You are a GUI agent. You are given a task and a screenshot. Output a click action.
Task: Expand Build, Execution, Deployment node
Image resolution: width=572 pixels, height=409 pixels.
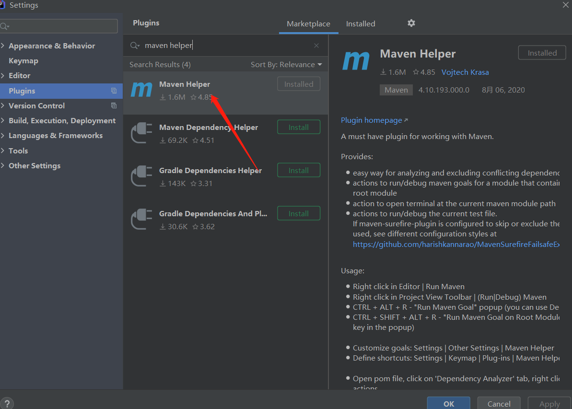pos(3,120)
